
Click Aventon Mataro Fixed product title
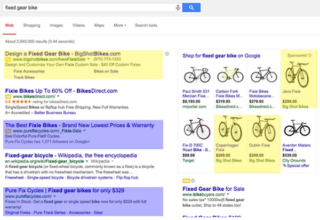[297, 148]
